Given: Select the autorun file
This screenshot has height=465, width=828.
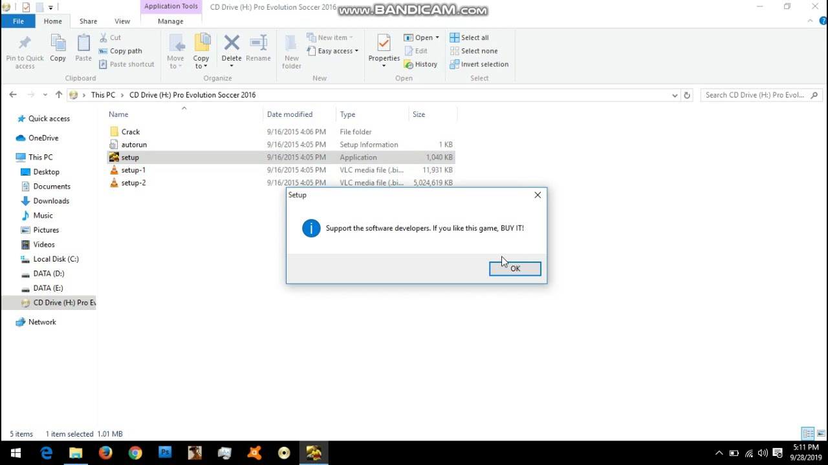Looking at the screenshot, I should tap(134, 145).
